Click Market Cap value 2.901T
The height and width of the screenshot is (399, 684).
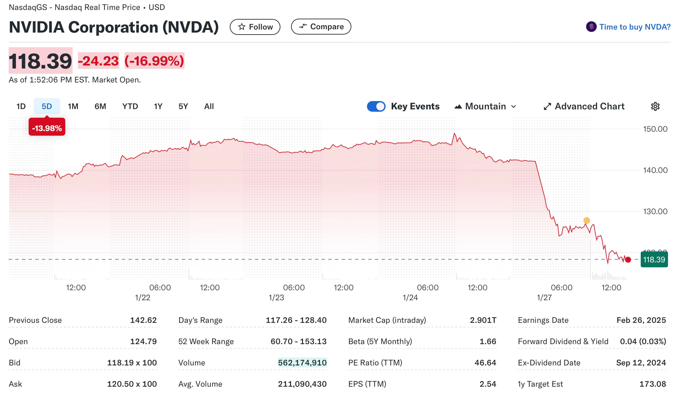[483, 320]
